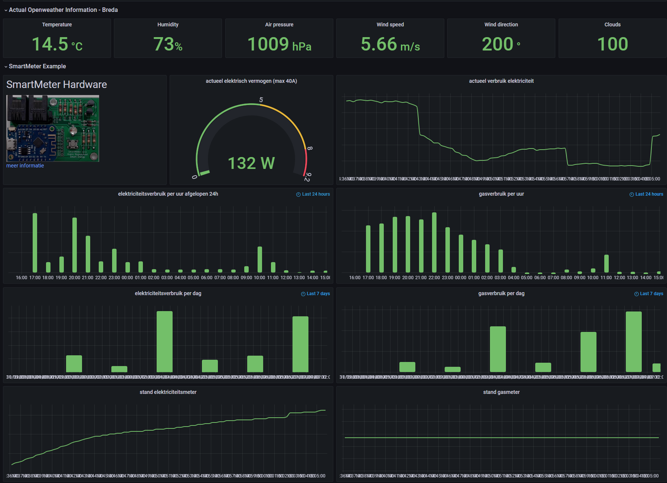667x483 pixels.
Task: Click the 22:00 bar in gasverbruik per uur
Action: (434, 242)
